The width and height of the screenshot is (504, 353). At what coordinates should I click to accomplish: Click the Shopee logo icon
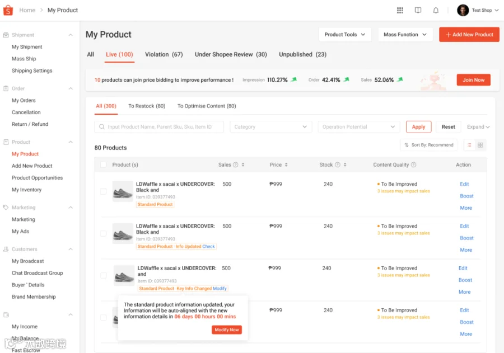coord(8,10)
